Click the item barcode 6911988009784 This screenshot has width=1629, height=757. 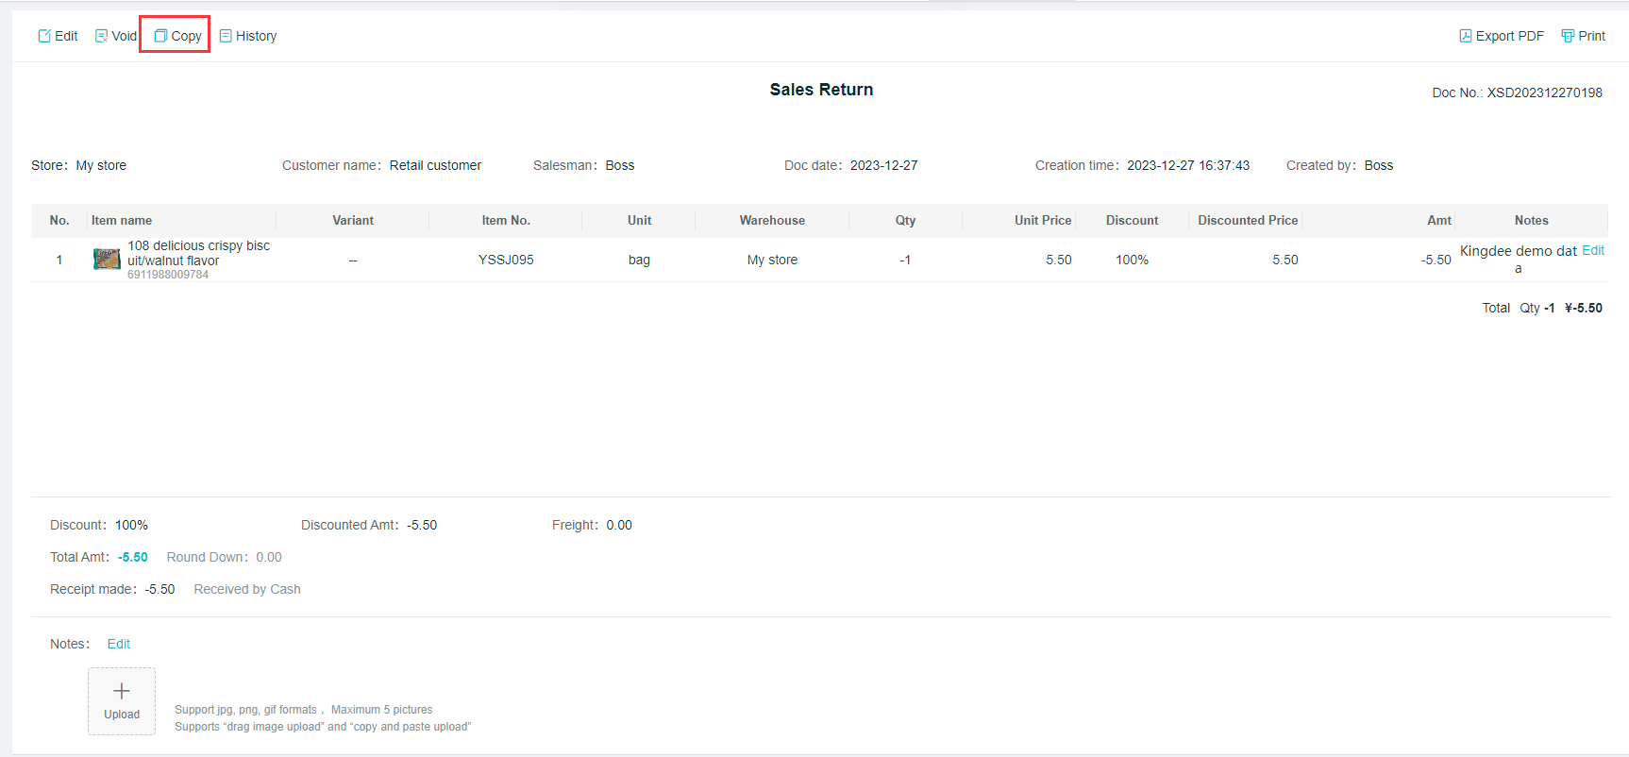coord(168,275)
